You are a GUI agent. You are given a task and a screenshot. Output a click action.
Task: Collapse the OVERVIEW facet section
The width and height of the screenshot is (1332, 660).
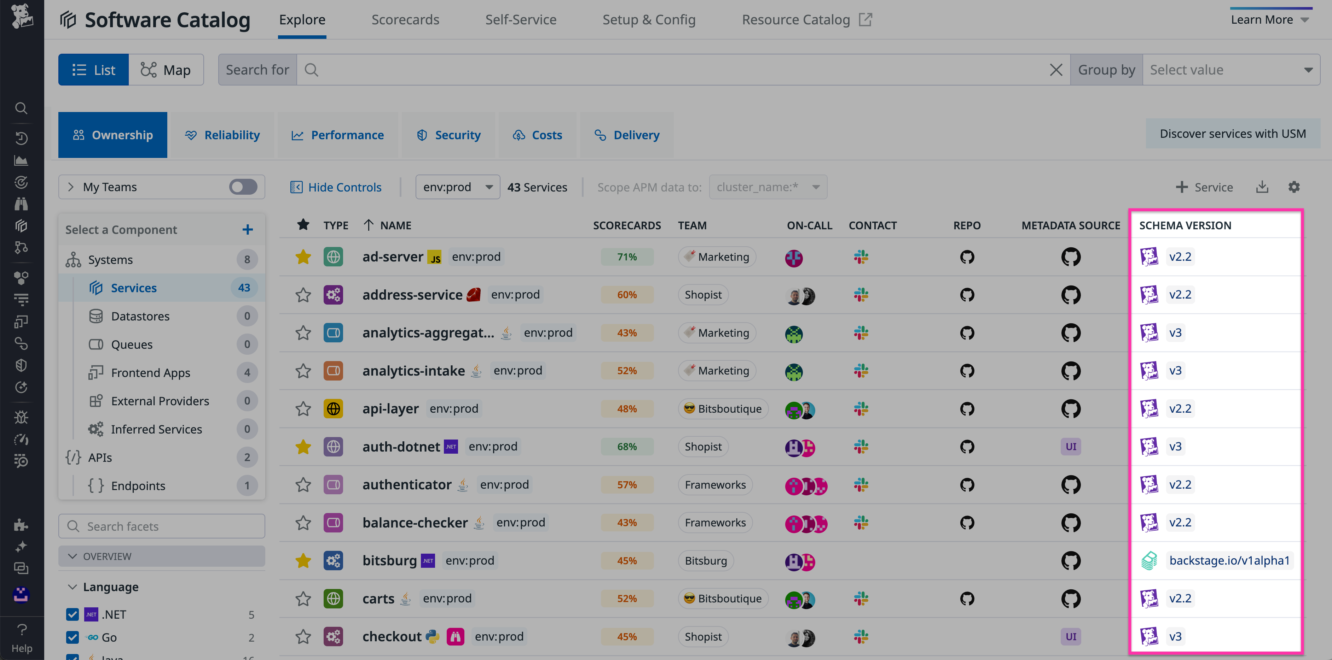coord(73,556)
